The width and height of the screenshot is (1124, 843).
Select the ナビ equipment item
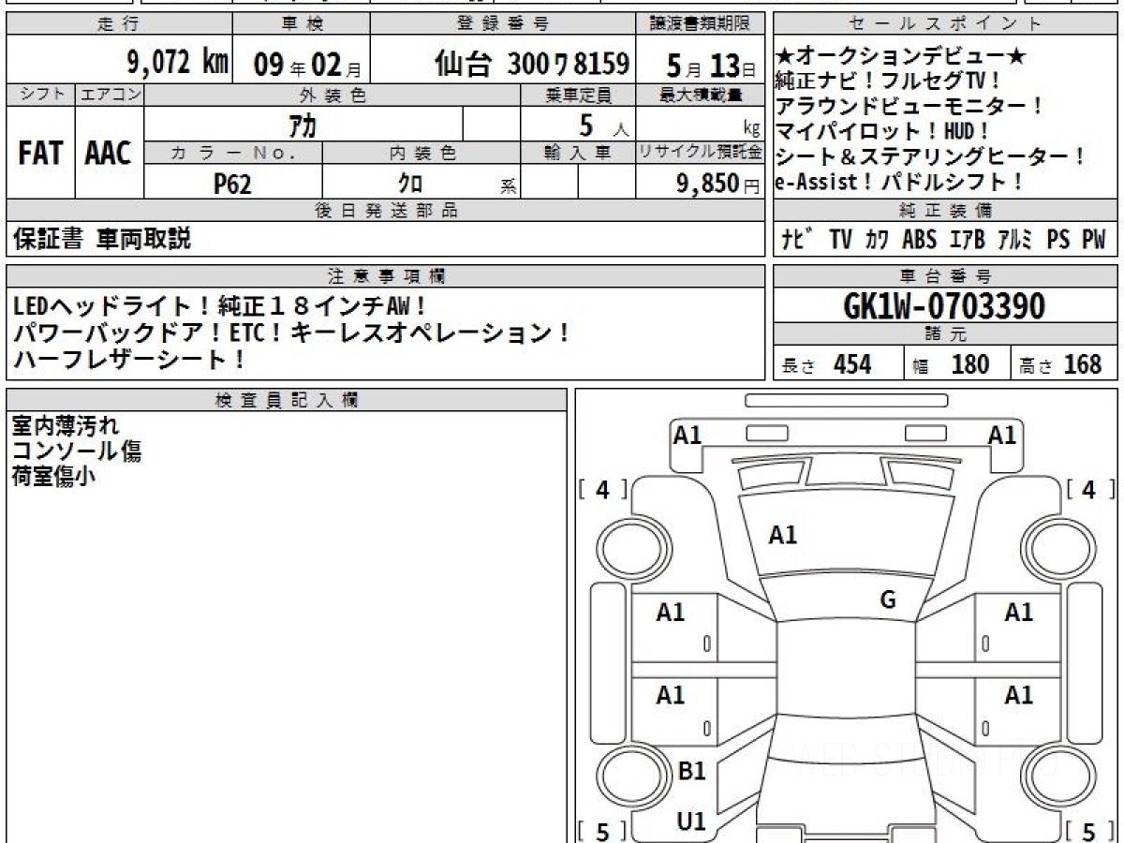(x=797, y=240)
